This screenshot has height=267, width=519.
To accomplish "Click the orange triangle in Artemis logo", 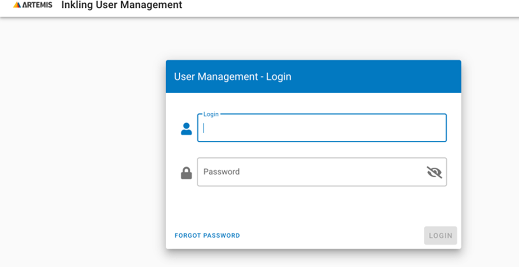I will click(17, 5).
